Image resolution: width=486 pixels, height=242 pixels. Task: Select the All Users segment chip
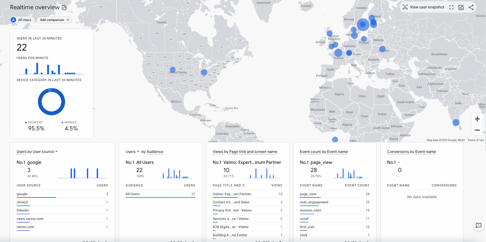21,20
